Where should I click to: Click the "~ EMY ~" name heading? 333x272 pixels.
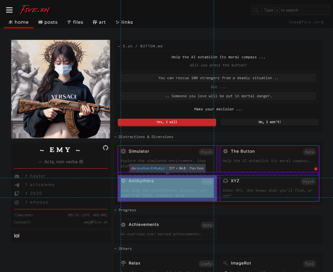(60, 150)
